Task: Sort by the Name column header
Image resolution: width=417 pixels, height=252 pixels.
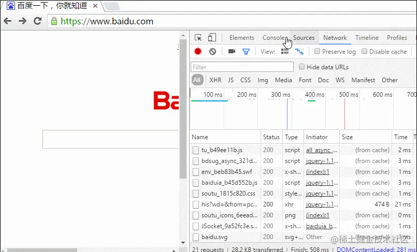Action: pyautogui.click(x=225, y=137)
